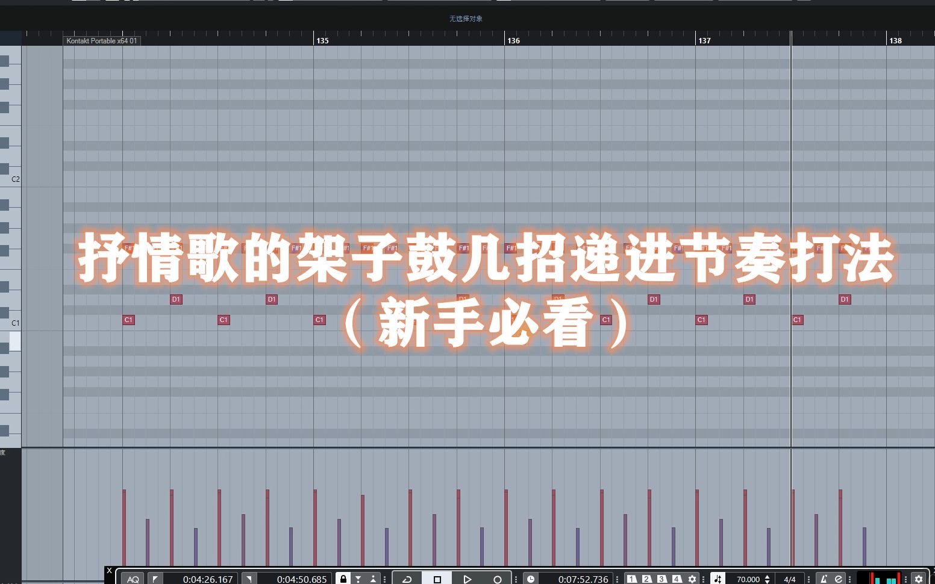Jump to marker 2
The image size is (935, 584).
click(x=647, y=579)
